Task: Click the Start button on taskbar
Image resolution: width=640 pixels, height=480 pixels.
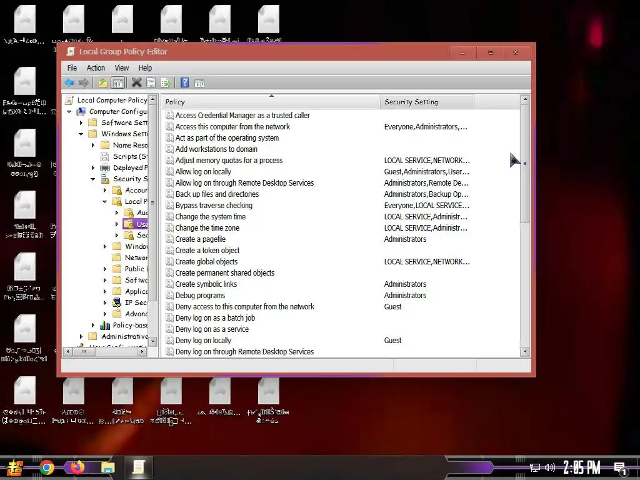Action: pos(15,467)
